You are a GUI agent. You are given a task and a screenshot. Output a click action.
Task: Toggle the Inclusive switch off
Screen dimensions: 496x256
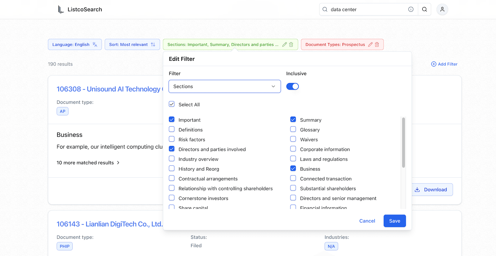[x=293, y=86]
